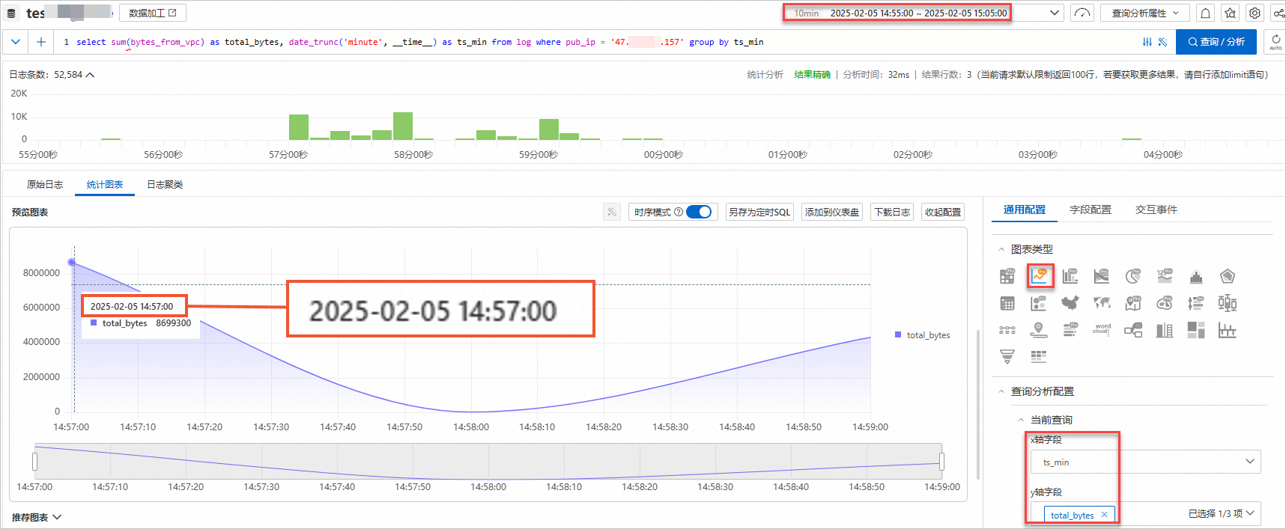Viewport: 1286px width, 529px height.
Task: Click the 下载日志 button
Action: 892,212
